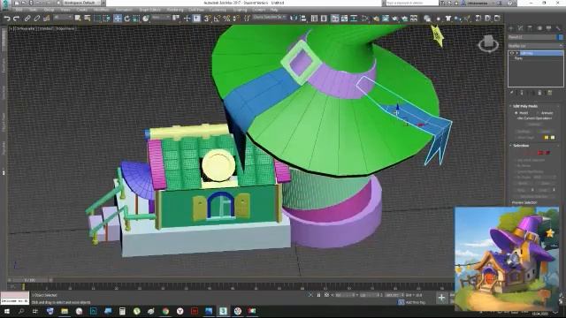Click the Mirror tool icon
566x318 pixels.
[294, 18]
